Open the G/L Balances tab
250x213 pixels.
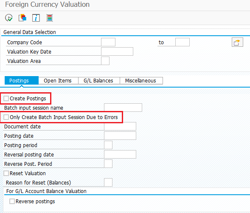pyautogui.click(x=99, y=81)
